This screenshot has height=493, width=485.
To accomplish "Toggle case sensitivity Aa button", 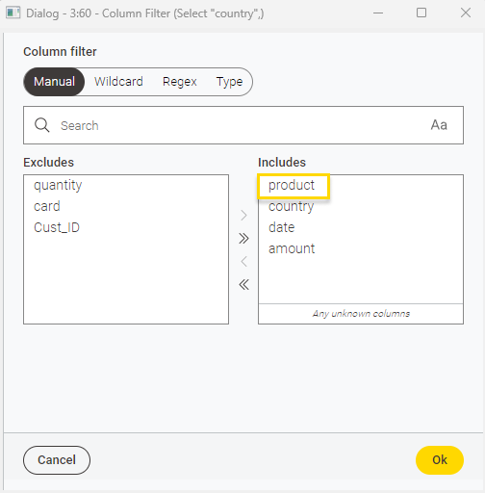I will point(439,125).
